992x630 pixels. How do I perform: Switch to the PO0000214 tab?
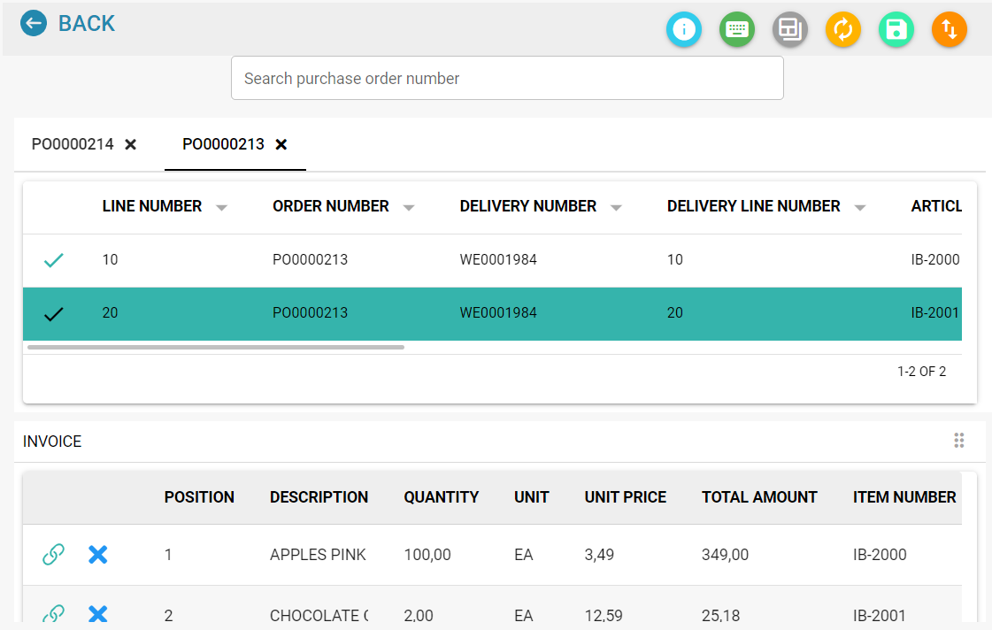pyautogui.click(x=73, y=144)
